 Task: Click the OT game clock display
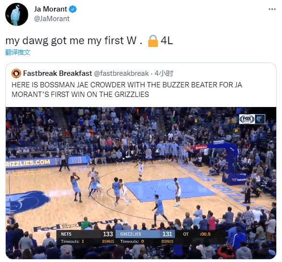(x=197, y=234)
